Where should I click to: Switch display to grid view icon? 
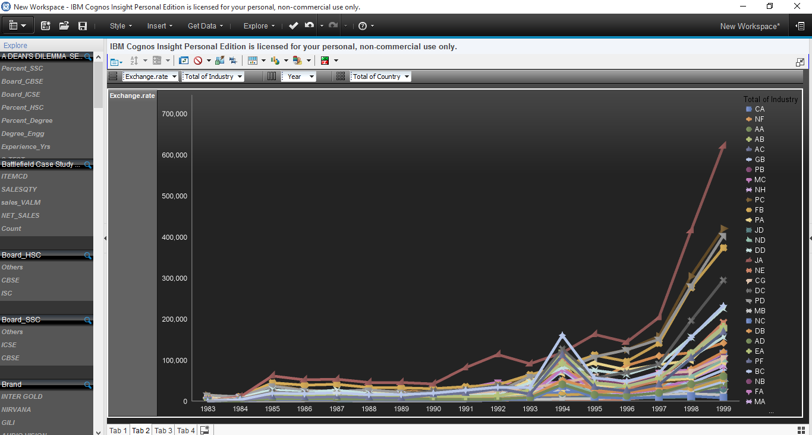(253, 60)
